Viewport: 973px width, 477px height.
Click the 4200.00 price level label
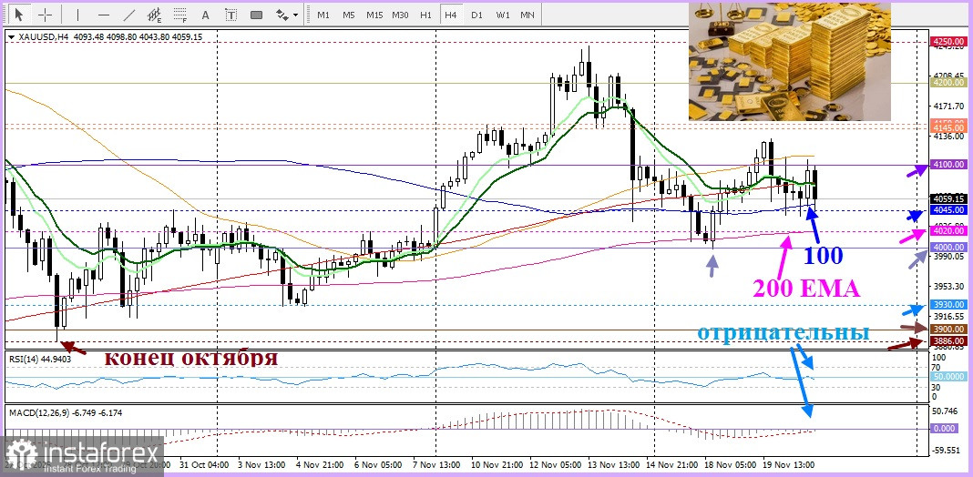(x=948, y=83)
